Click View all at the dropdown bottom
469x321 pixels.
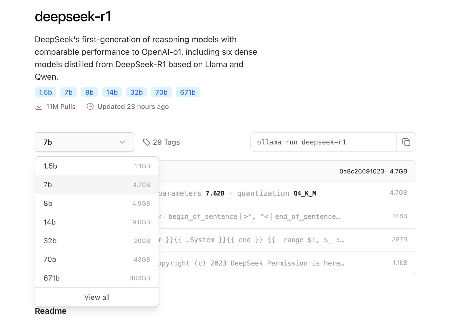tap(97, 297)
